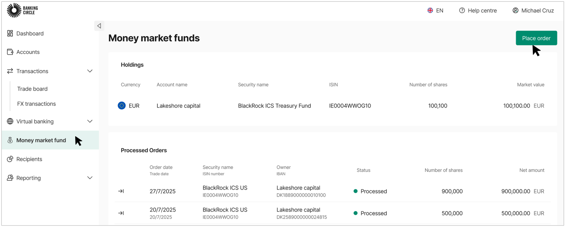Click the arrow icon on 27/7/2025 order
This screenshot has height=227, width=565.
(121, 191)
